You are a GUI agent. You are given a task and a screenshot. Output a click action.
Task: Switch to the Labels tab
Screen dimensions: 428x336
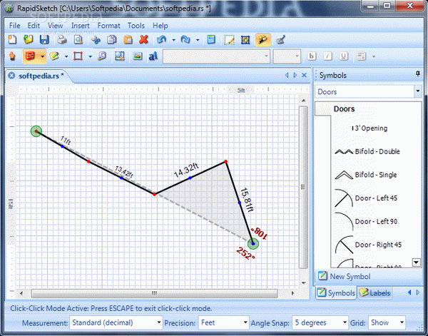point(375,293)
